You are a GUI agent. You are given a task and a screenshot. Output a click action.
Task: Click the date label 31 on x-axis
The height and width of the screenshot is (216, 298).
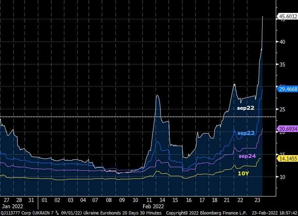pos(31,200)
